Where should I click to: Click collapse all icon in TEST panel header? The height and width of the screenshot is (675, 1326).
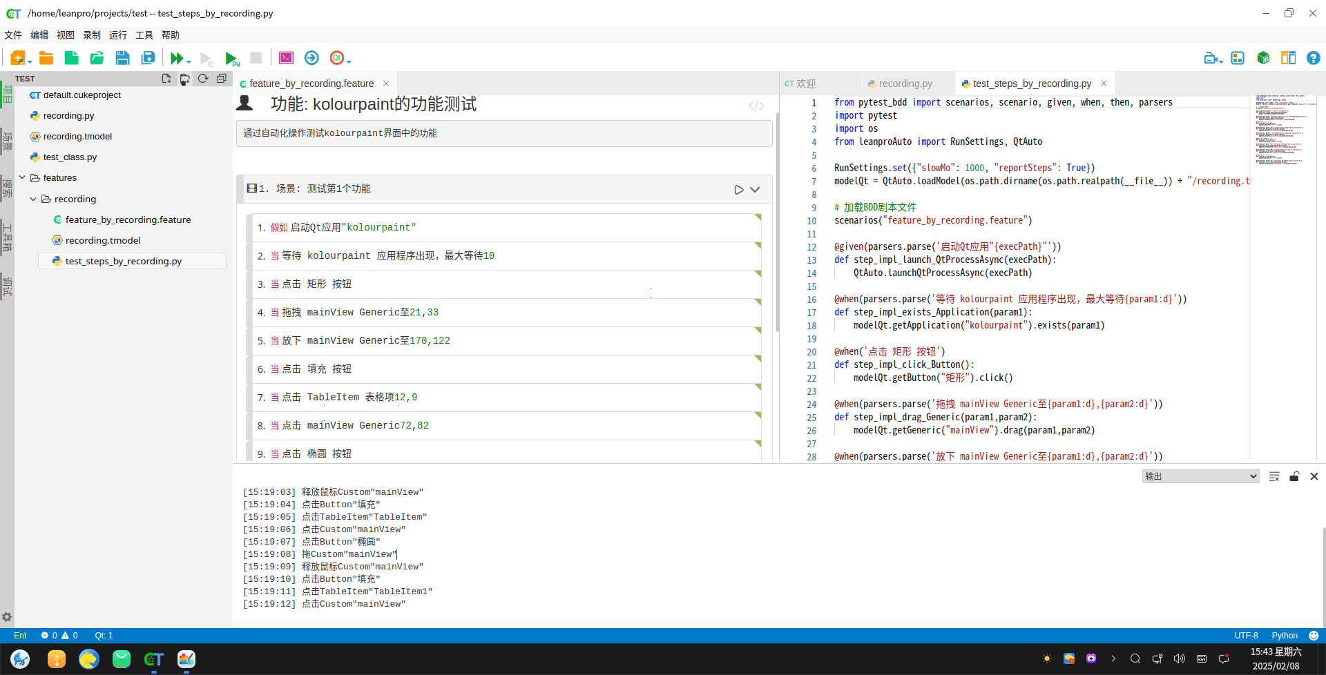tap(221, 79)
